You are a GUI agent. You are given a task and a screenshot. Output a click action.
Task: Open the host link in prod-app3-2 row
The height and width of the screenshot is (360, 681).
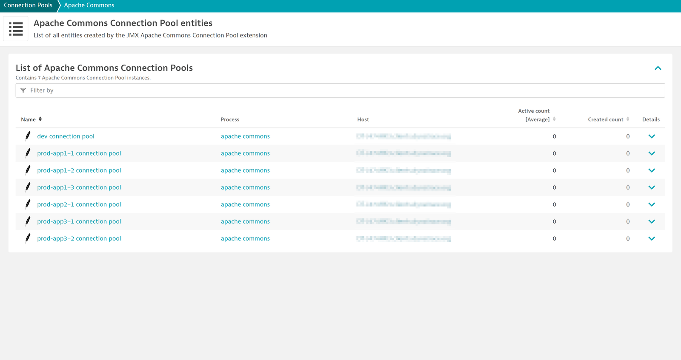(x=403, y=238)
